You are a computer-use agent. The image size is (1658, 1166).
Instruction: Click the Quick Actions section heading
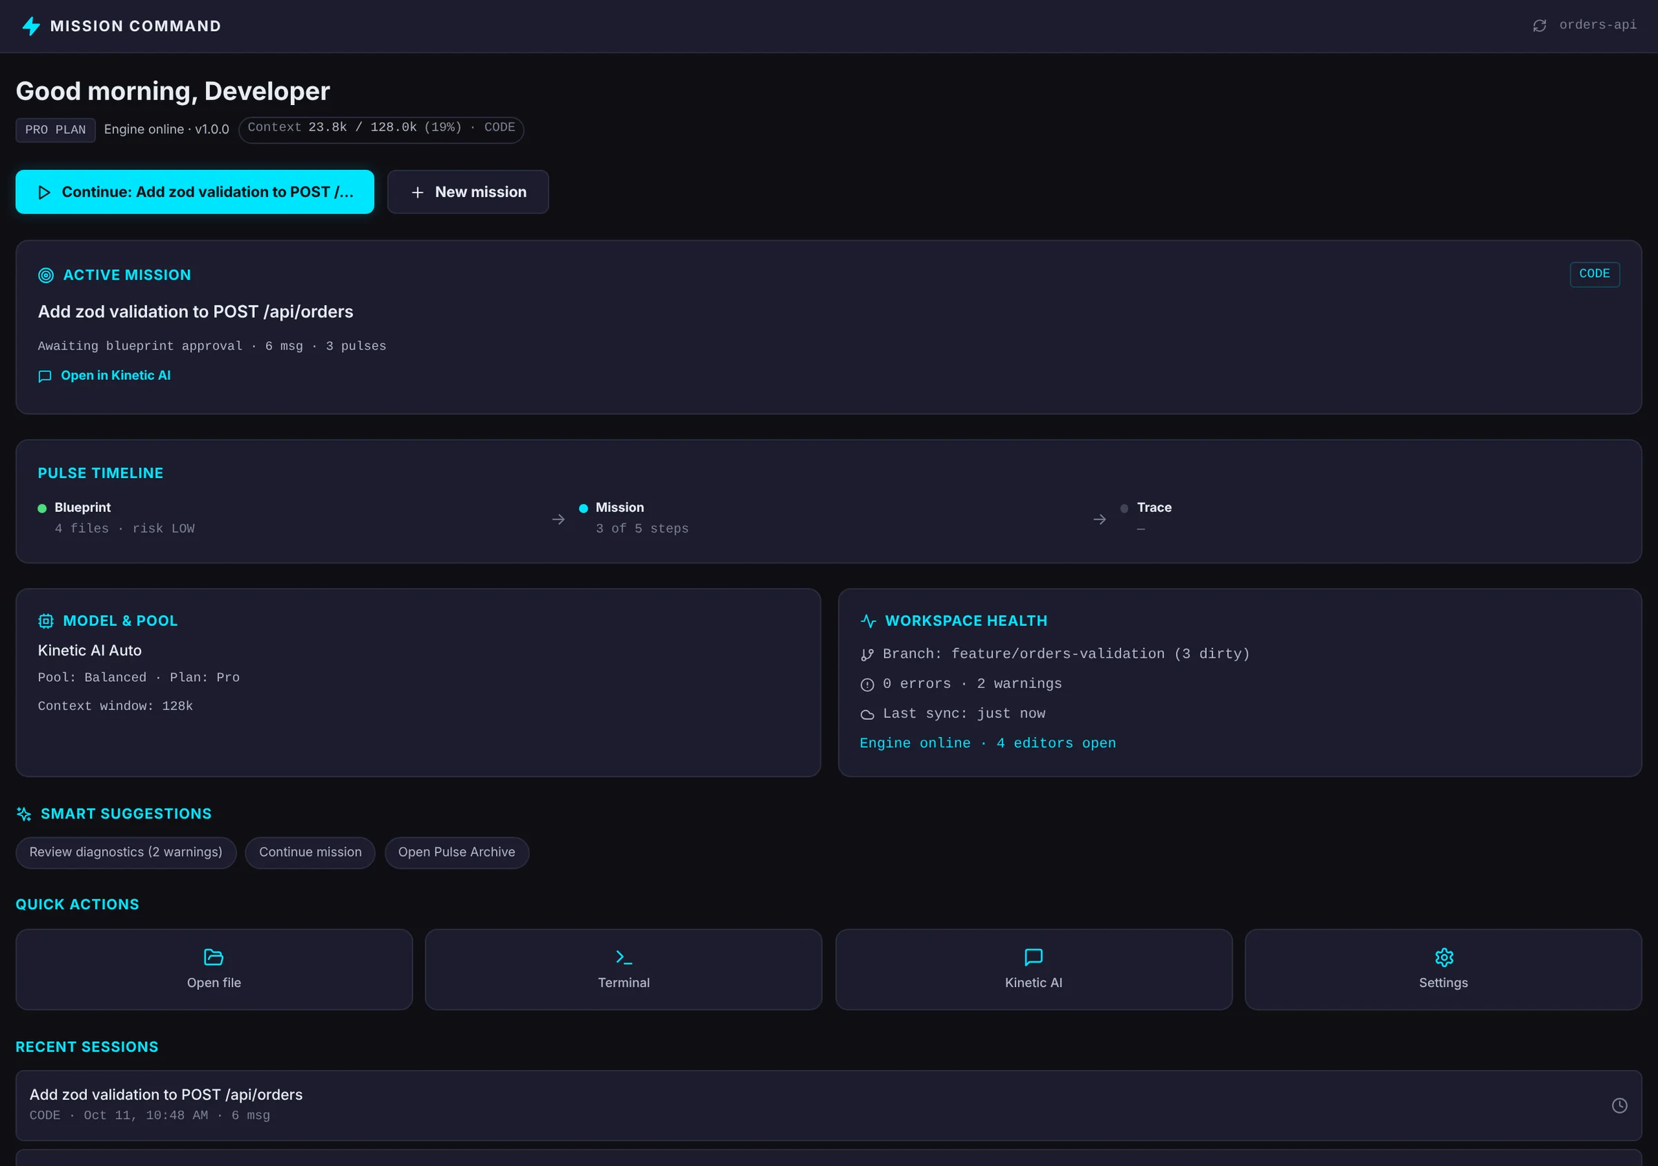(x=77, y=905)
